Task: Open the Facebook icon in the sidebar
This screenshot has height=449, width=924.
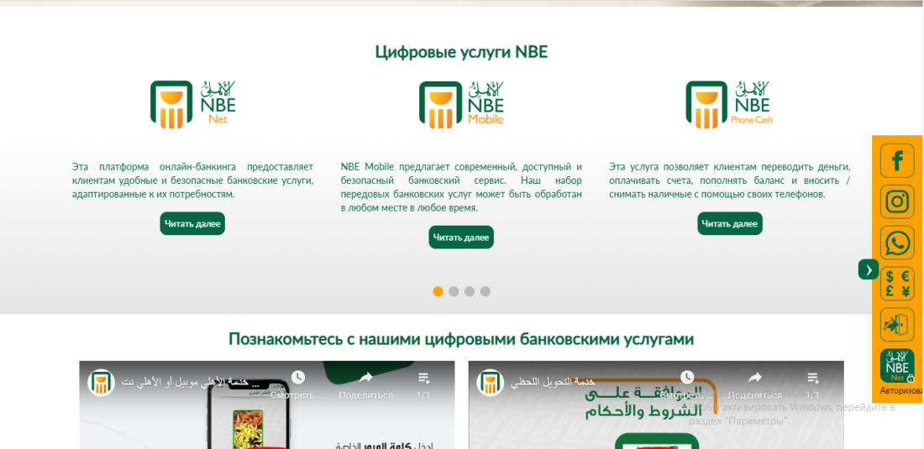Action: point(897,160)
